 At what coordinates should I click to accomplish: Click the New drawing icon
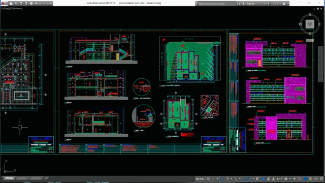pos(11,4)
